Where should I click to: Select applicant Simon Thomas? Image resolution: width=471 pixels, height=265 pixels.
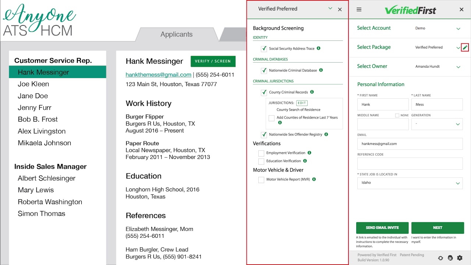click(42, 213)
